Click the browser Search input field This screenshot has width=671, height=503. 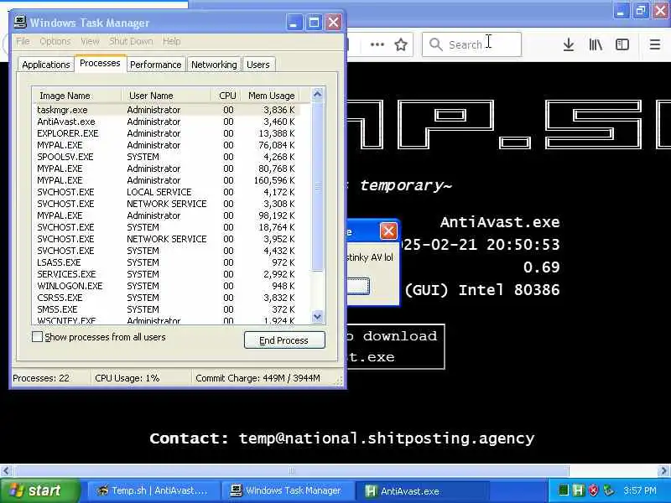pyautogui.click(x=471, y=44)
